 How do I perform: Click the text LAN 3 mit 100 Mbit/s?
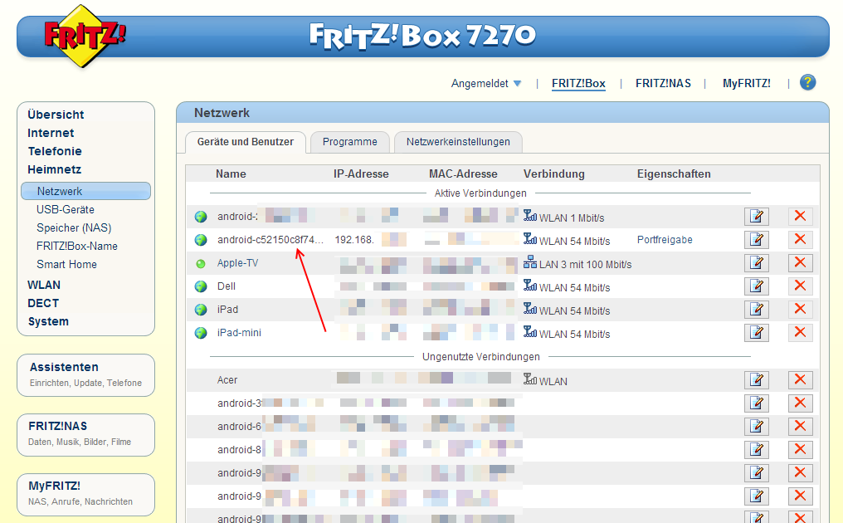point(586,265)
